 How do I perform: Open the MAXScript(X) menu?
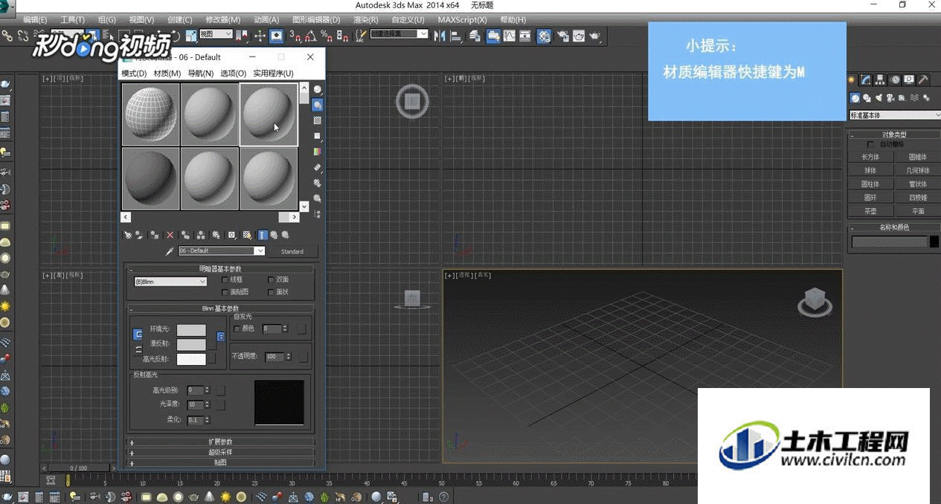click(x=462, y=20)
